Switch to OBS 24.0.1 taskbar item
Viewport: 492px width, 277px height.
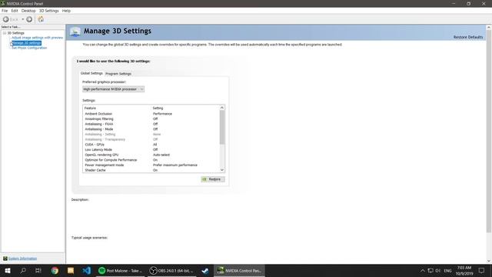(171, 270)
